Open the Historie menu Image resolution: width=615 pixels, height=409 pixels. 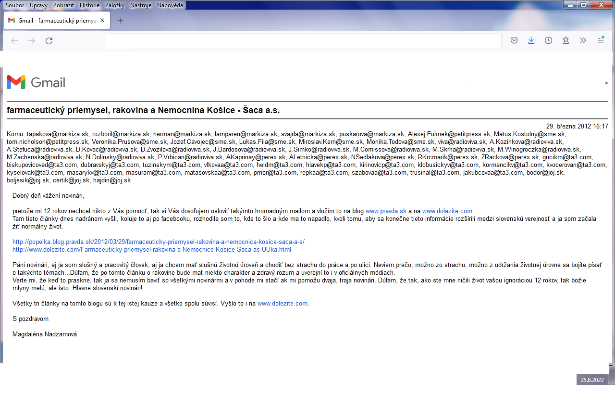pyautogui.click(x=89, y=5)
